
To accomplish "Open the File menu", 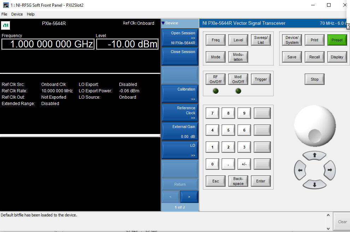I will tap(4, 14).
